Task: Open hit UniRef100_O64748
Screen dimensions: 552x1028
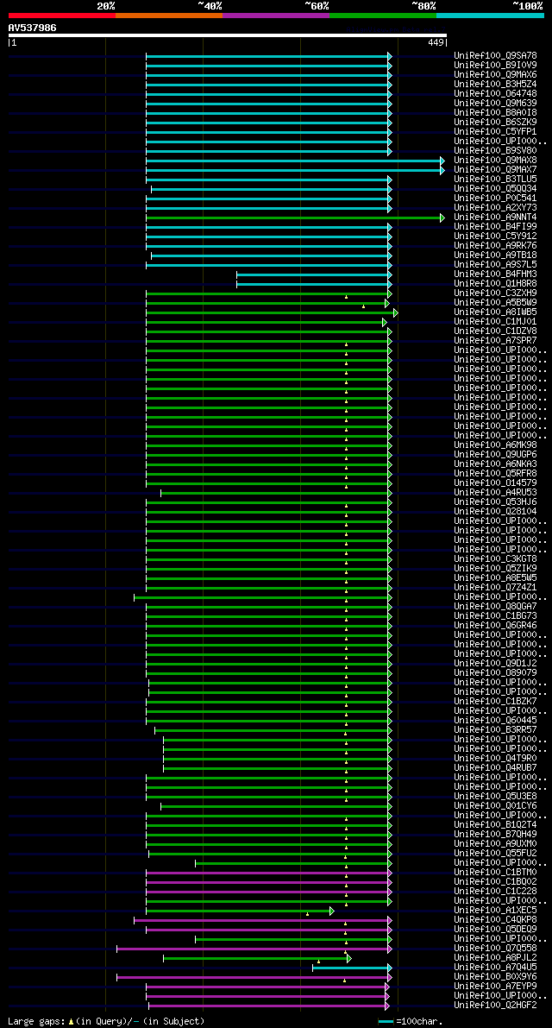Action: [x=495, y=94]
